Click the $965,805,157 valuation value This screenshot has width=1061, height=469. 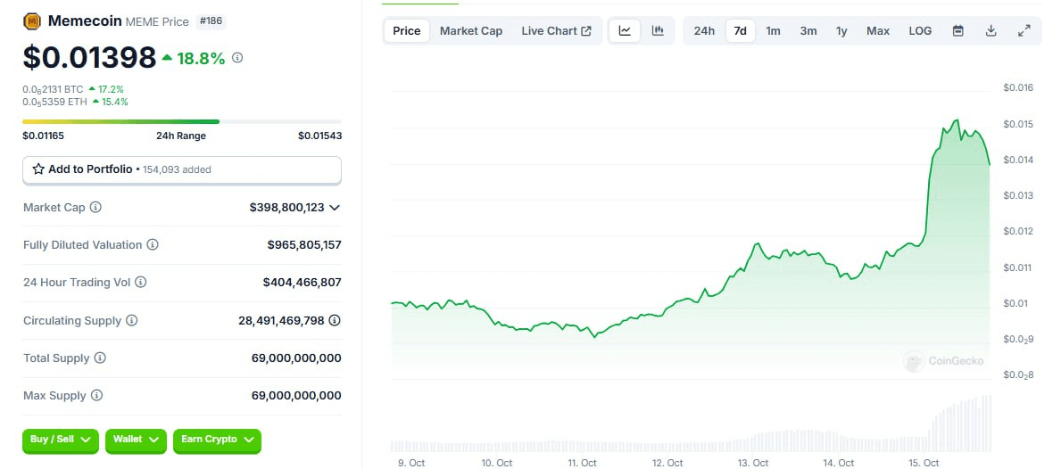pyautogui.click(x=304, y=244)
